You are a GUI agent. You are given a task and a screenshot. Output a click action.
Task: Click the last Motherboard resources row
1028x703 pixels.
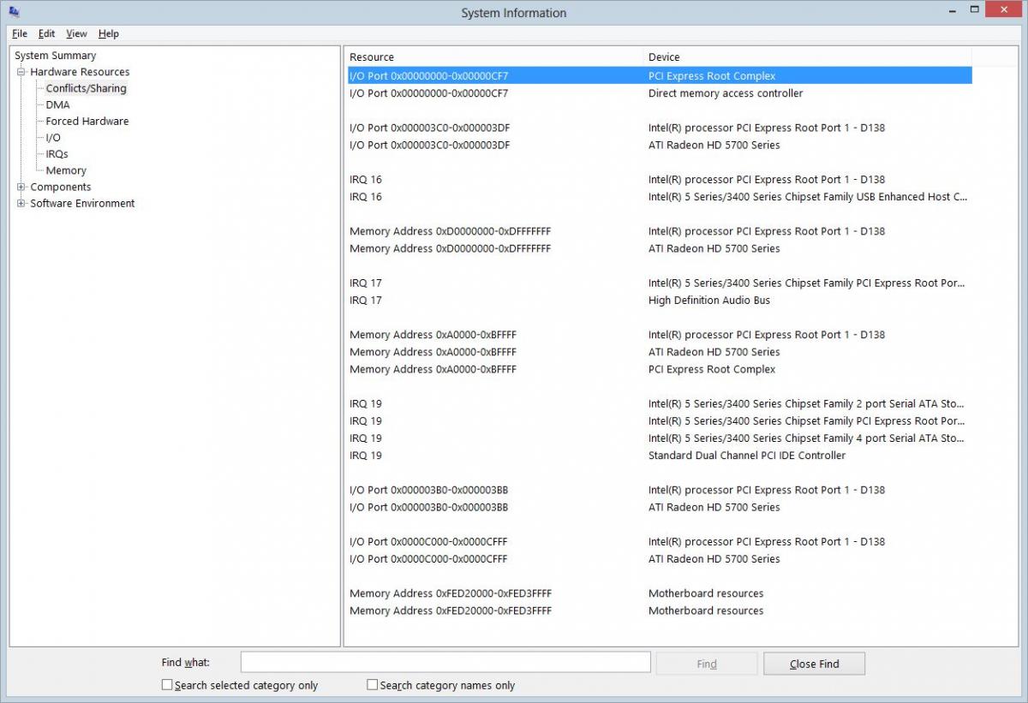[659, 611]
